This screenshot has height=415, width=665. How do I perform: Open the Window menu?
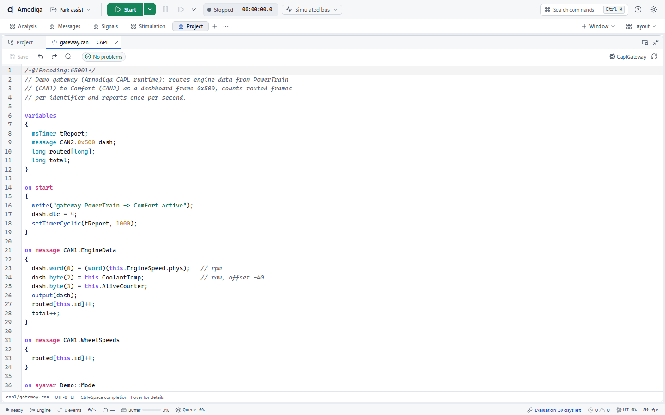pos(598,26)
